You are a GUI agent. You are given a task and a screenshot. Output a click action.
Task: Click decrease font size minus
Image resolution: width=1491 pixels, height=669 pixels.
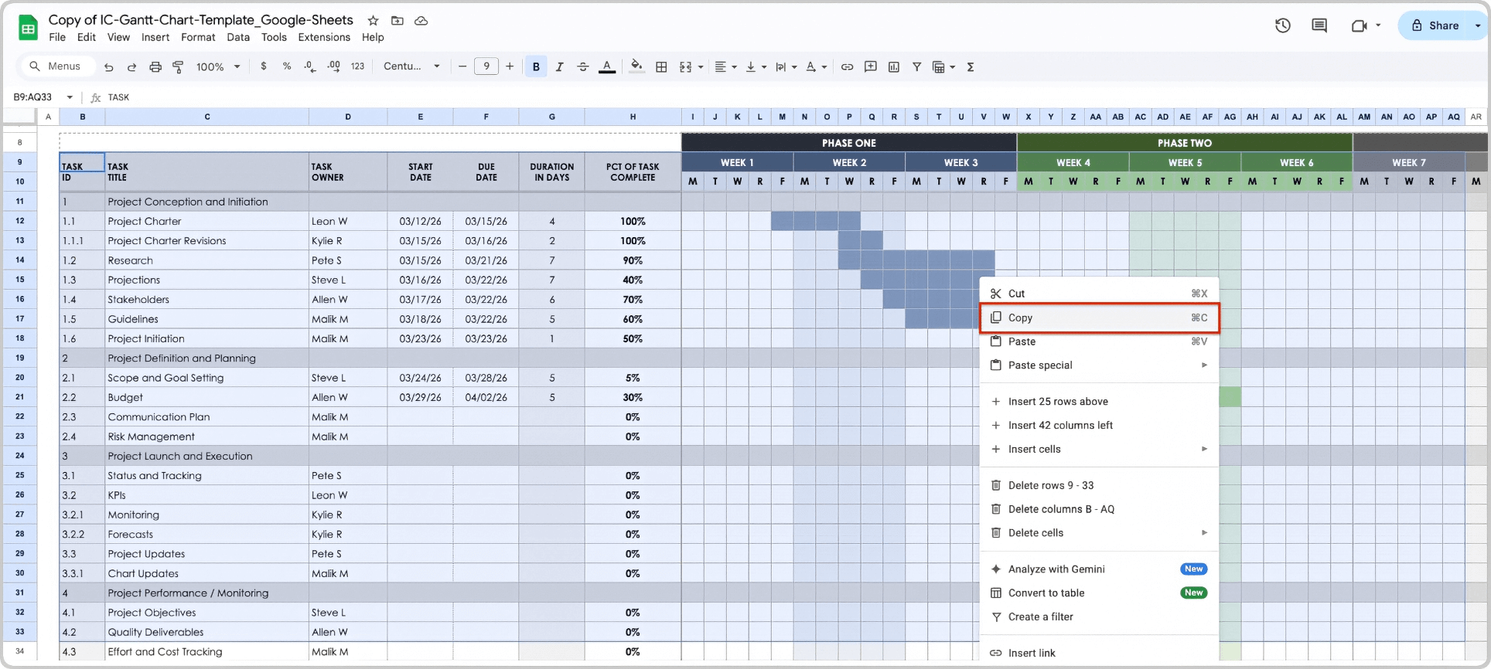[462, 66]
